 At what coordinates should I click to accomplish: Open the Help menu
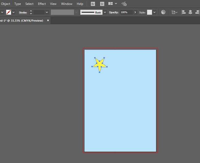[80, 4]
